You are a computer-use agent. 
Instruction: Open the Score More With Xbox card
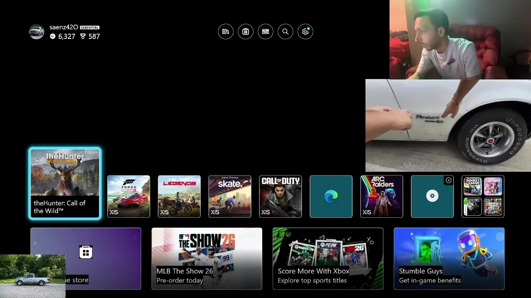pos(328,259)
